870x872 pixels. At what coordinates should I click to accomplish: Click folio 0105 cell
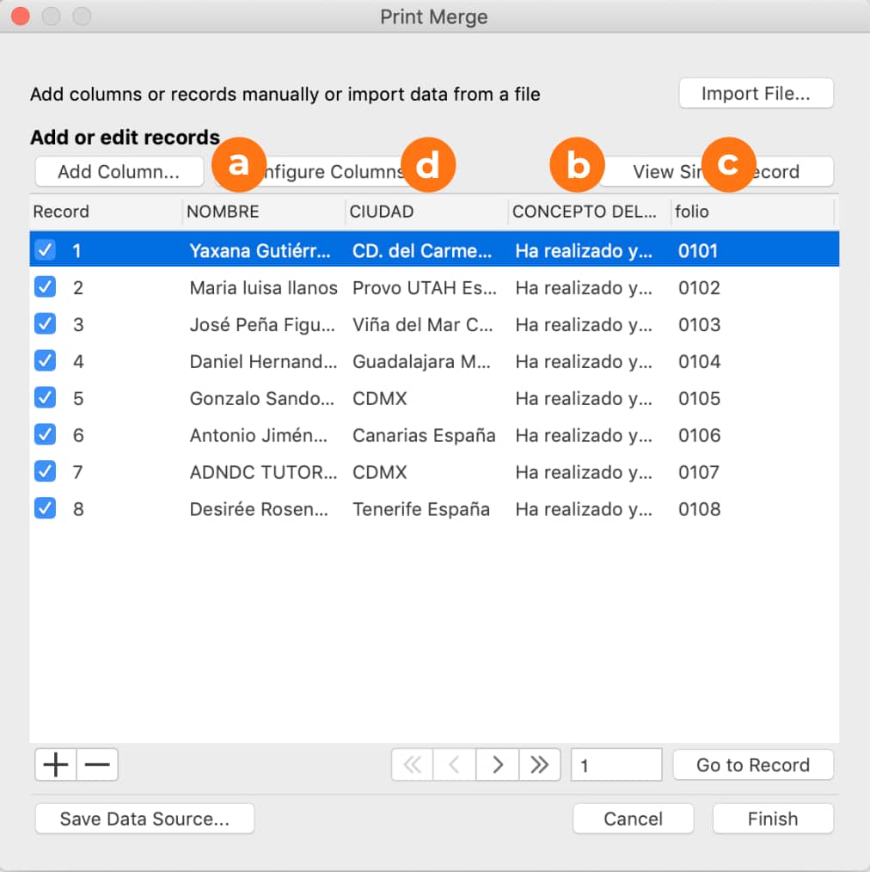(x=699, y=398)
